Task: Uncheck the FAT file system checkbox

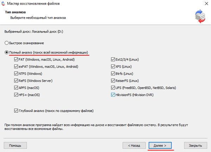Action: (16, 60)
